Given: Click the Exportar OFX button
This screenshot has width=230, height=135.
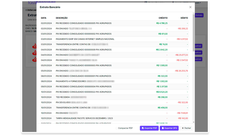Looking at the screenshot, I should [169, 128].
